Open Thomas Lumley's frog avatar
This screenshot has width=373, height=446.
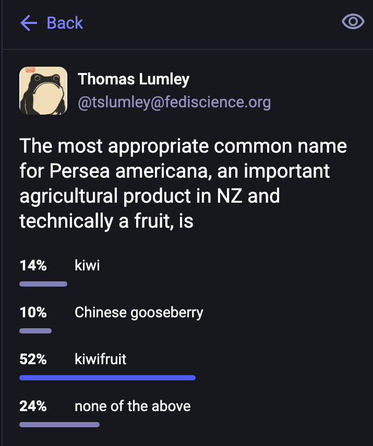[43, 91]
